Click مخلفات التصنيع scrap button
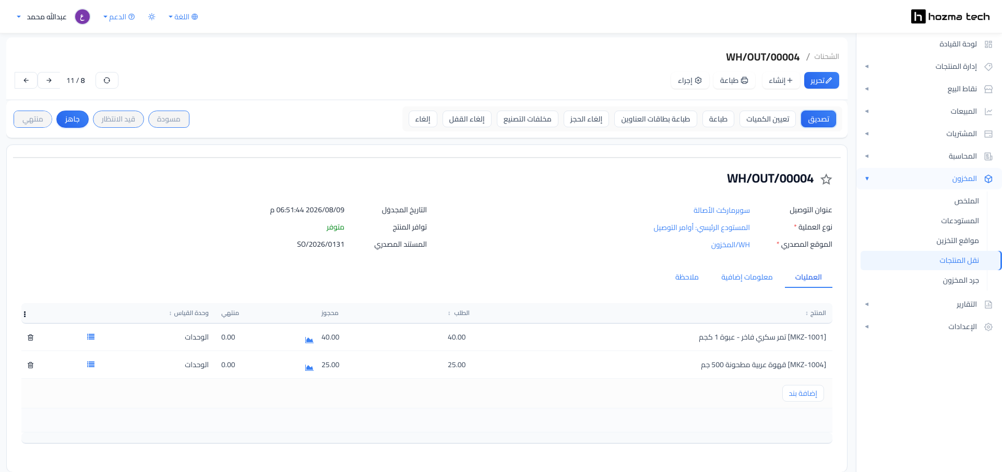This screenshot has width=1002, height=472. point(527,119)
